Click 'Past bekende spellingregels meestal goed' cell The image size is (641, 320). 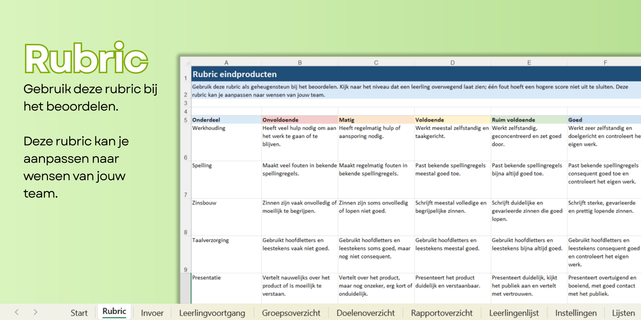(452, 180)
